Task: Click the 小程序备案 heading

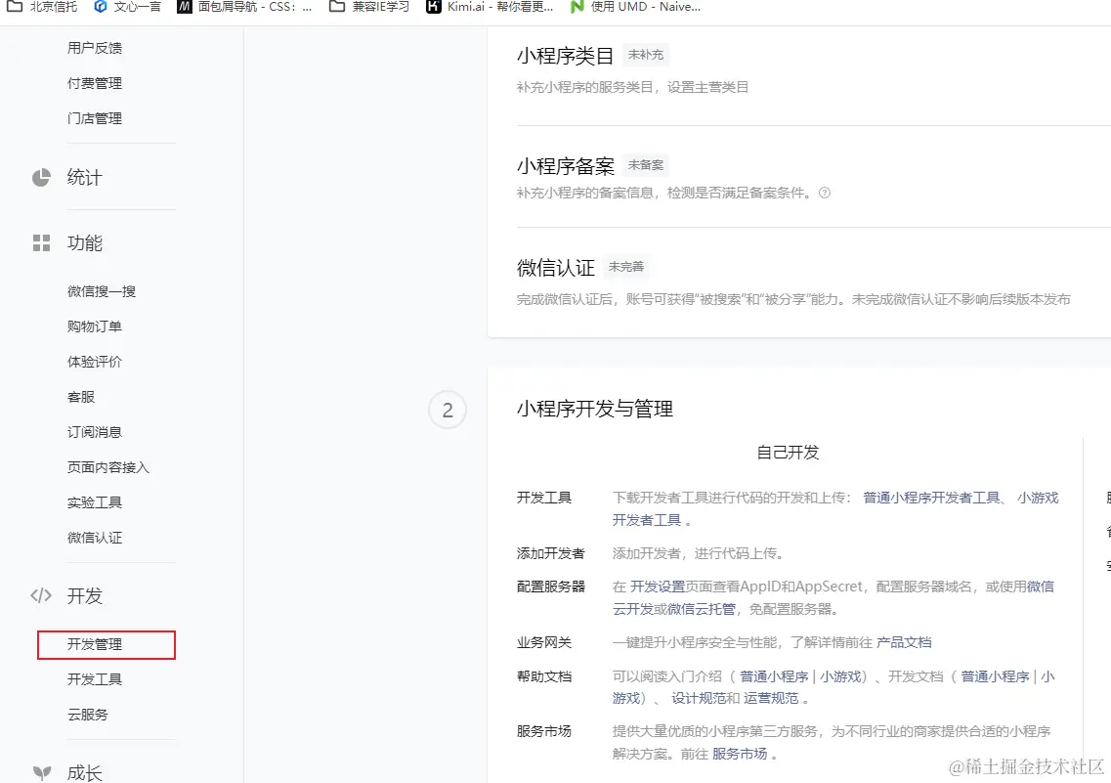Action: click(565, 166)
